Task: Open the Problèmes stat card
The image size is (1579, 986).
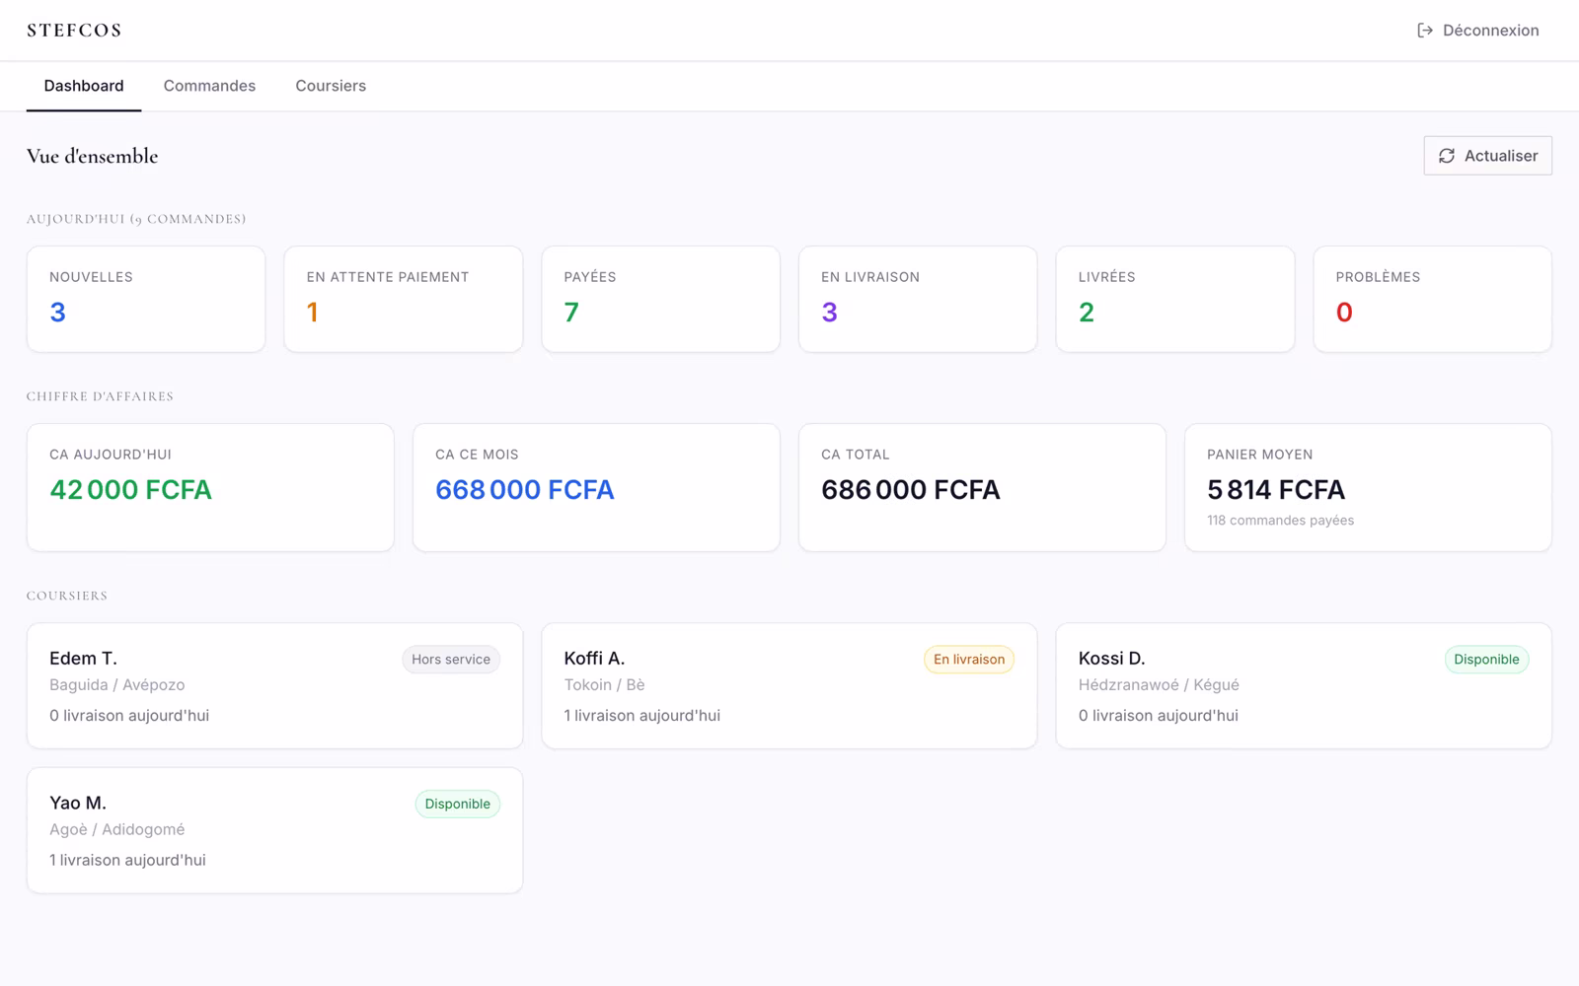Action: (x=1433, y=299)
